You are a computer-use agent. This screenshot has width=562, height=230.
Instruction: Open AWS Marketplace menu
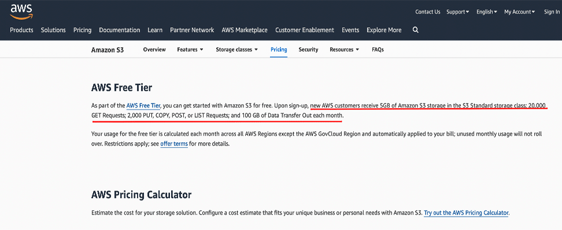coord(245,30)
